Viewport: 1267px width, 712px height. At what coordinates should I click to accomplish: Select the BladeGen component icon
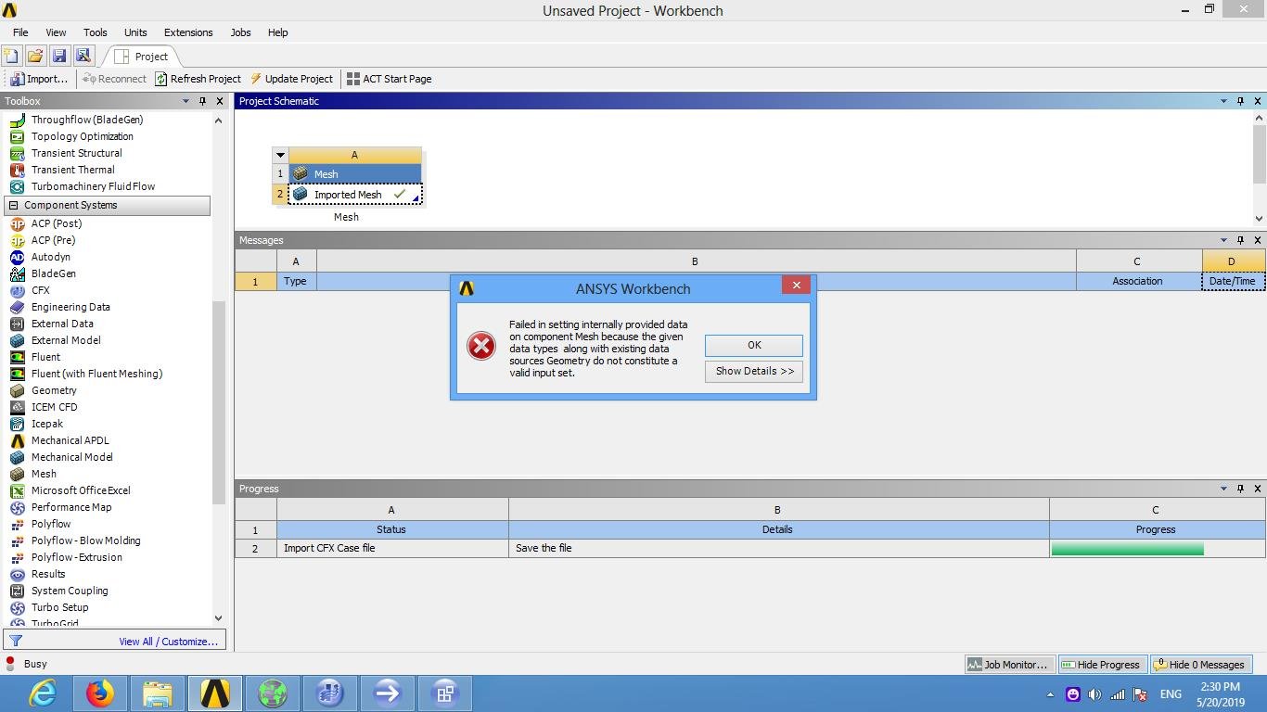17,273
